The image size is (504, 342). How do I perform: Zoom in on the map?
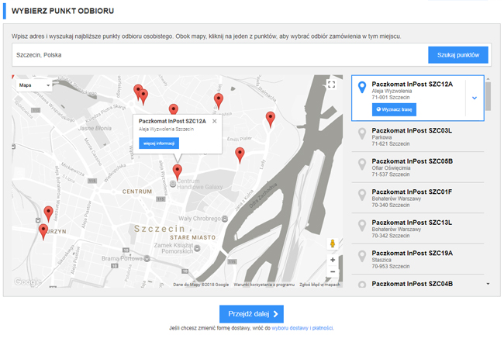(333, 260)
